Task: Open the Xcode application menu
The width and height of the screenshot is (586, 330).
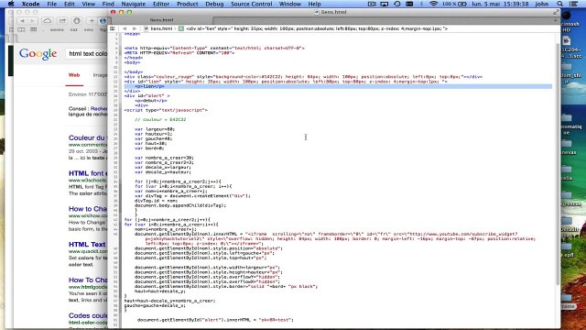Action: (x=30, y=4)
